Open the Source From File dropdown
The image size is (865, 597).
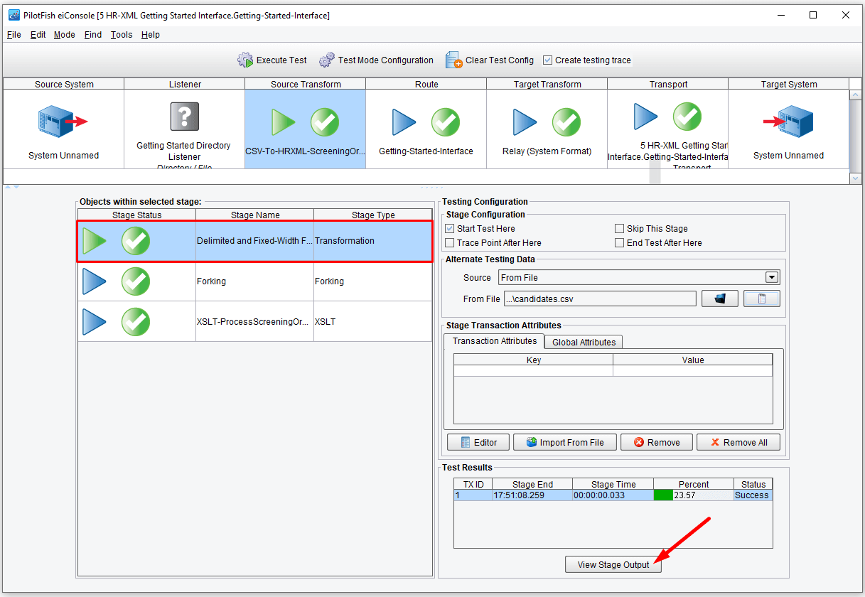(639, 277)
